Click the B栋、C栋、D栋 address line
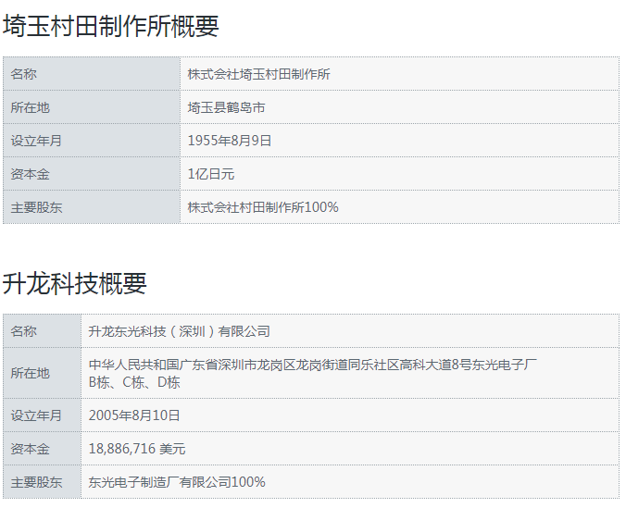This screenshot has width=626, height=508. 134,382
